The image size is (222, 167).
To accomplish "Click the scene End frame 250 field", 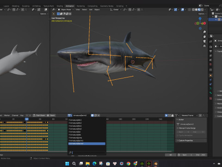I will pos(200,155).
